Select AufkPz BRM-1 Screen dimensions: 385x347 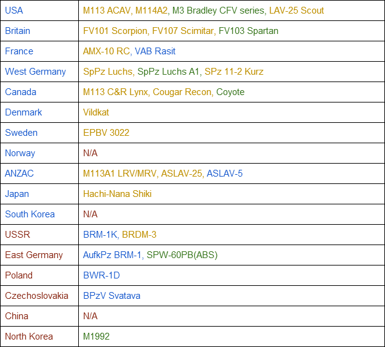tap(112, 255)
